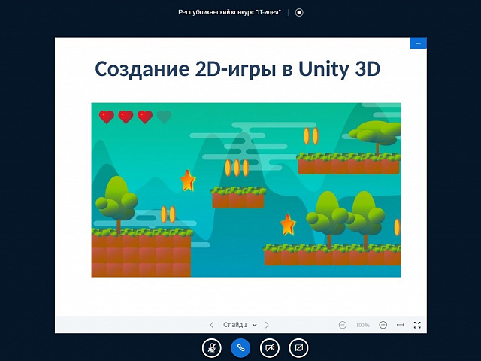Advance to the next slide
Viewport: 481px width, 361px height.
click(x=267, y=325)
